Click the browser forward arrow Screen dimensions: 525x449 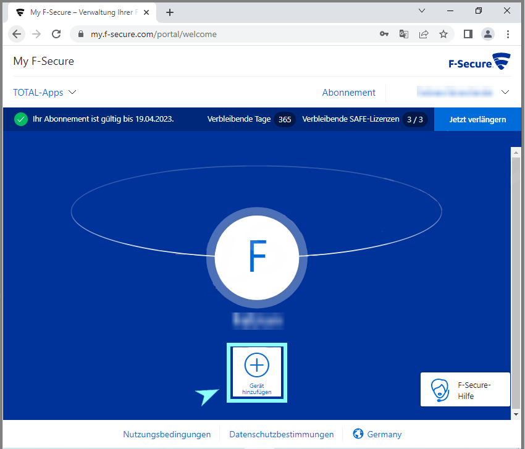point(36,34)
